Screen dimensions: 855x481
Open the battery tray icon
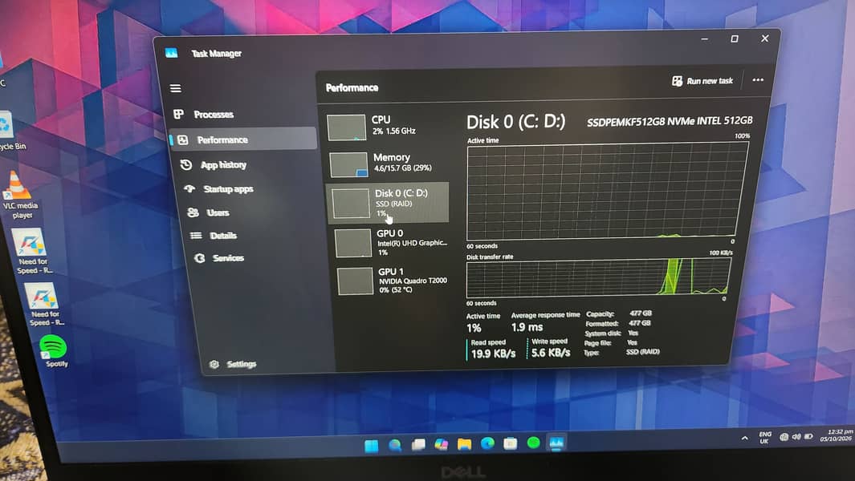pos(808,436)
